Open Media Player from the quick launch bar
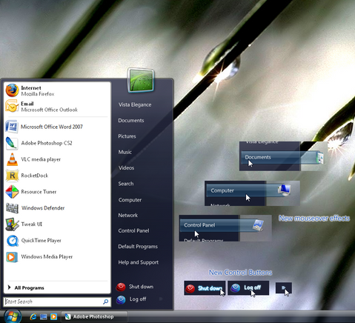Image resolution: width=355 pixels, height=323 pixels. tap(53, 316)
